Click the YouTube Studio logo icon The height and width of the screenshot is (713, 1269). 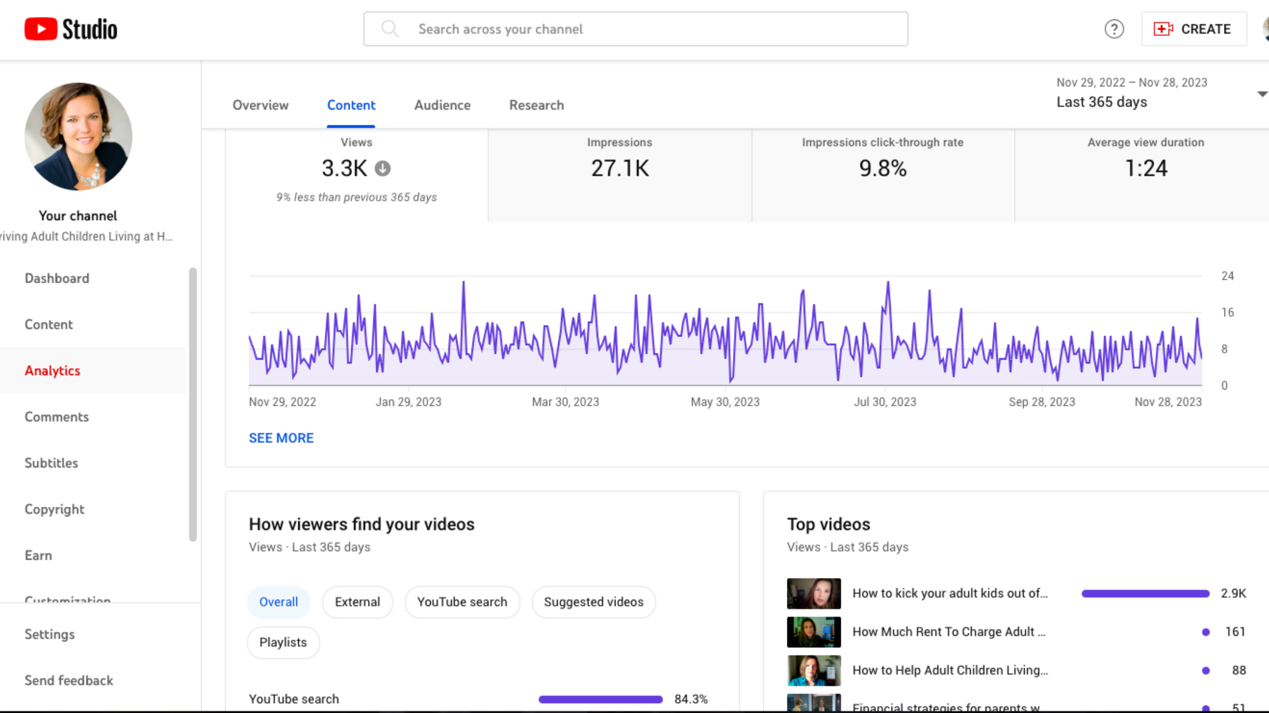(x=40, y=29)
